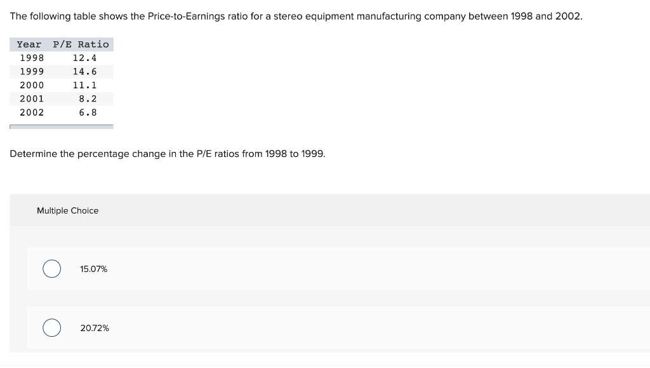Click the 6.8 ratio value
The width and height of the screenshot is (650, 368).
[x=88, y=112]
